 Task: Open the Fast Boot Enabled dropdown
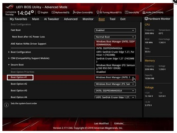[x=115, y=30]
